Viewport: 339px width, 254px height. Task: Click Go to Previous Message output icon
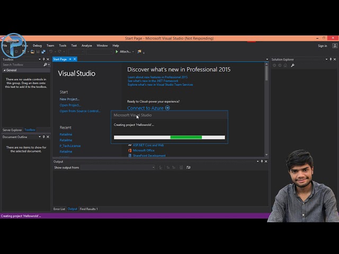168,167
